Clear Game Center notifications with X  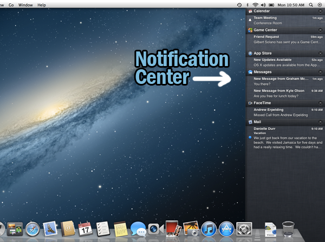point(320,30)
